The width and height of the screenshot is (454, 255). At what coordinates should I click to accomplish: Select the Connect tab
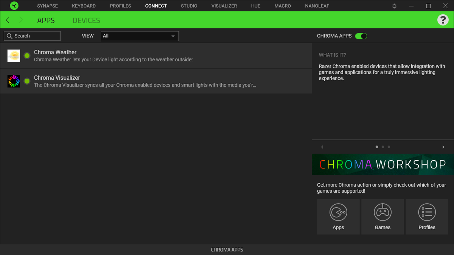coord(156,6)
